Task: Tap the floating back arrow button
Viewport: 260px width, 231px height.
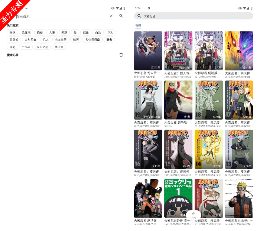Action: (194, 215)
